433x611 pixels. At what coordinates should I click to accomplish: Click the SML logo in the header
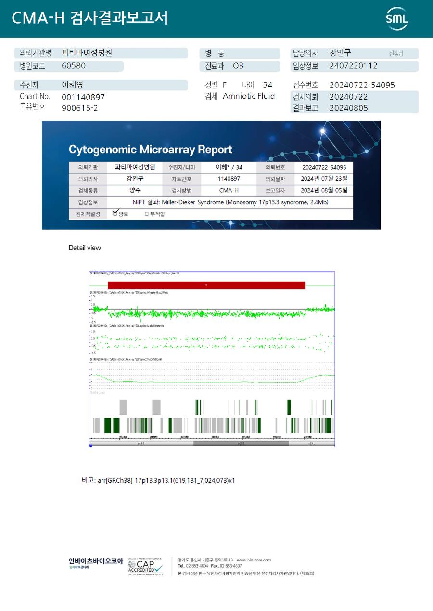397,19
